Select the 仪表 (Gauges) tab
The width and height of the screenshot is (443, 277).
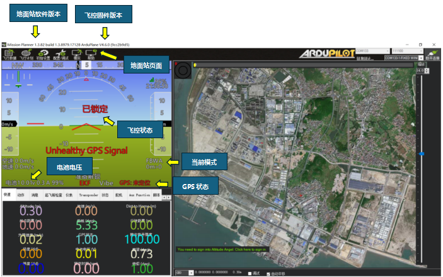click(69, 195)
